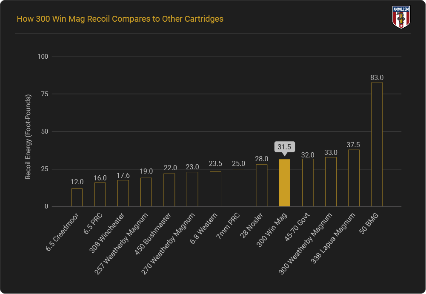Click the 450 Bushmaster bar

(x=169, y=190)
